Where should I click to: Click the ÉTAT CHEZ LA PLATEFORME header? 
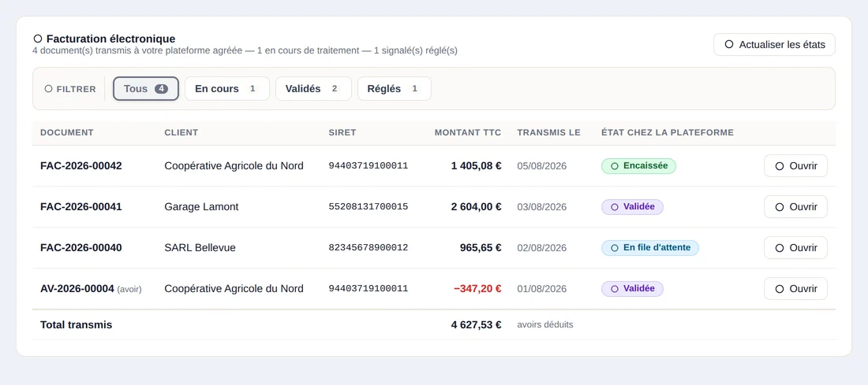pyautogui.click(x=668, y=132)
